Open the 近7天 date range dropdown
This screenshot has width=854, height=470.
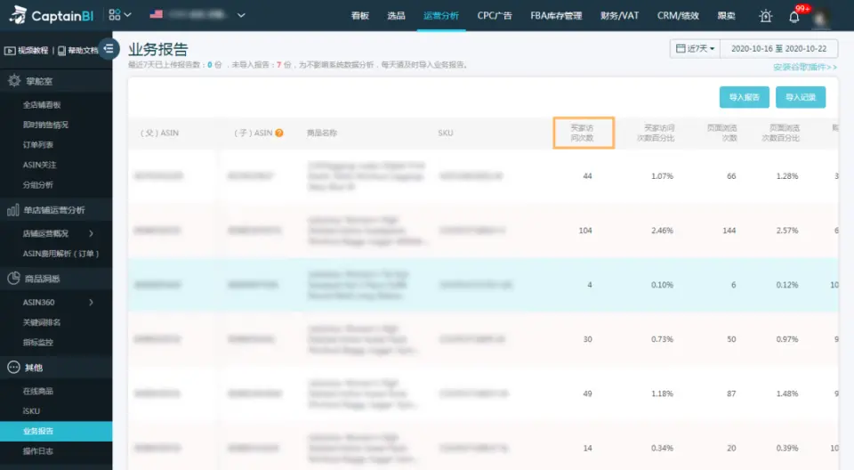695,48
